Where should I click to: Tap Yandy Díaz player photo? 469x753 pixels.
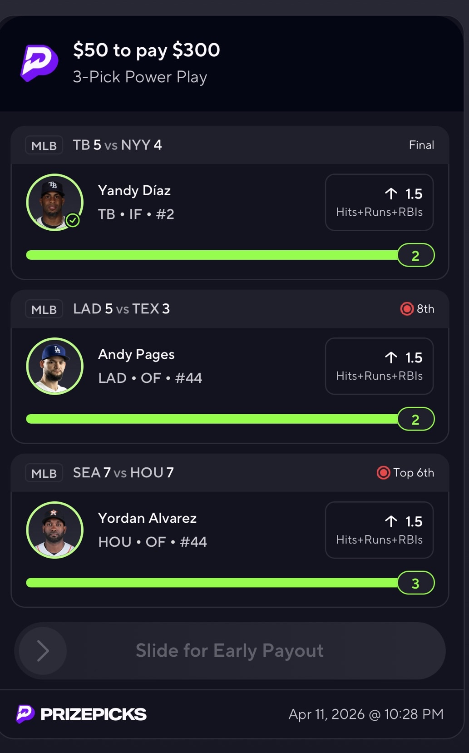[54, 202]
